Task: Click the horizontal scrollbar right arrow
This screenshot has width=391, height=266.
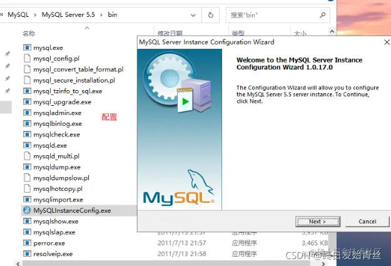Action: click(323, 263)
